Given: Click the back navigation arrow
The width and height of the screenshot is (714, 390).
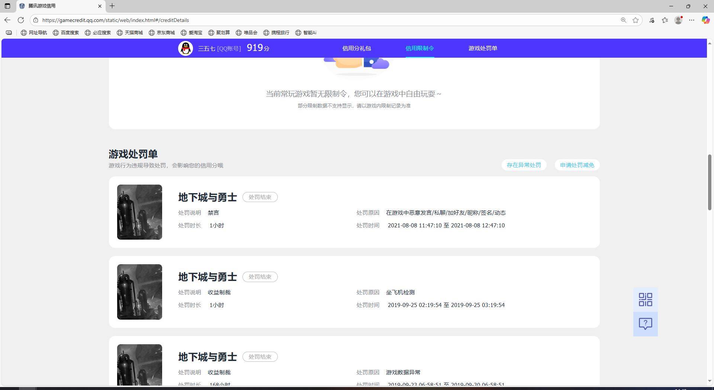Looking at the screenshot, I should pyautogui.click(x=7, y=20).
